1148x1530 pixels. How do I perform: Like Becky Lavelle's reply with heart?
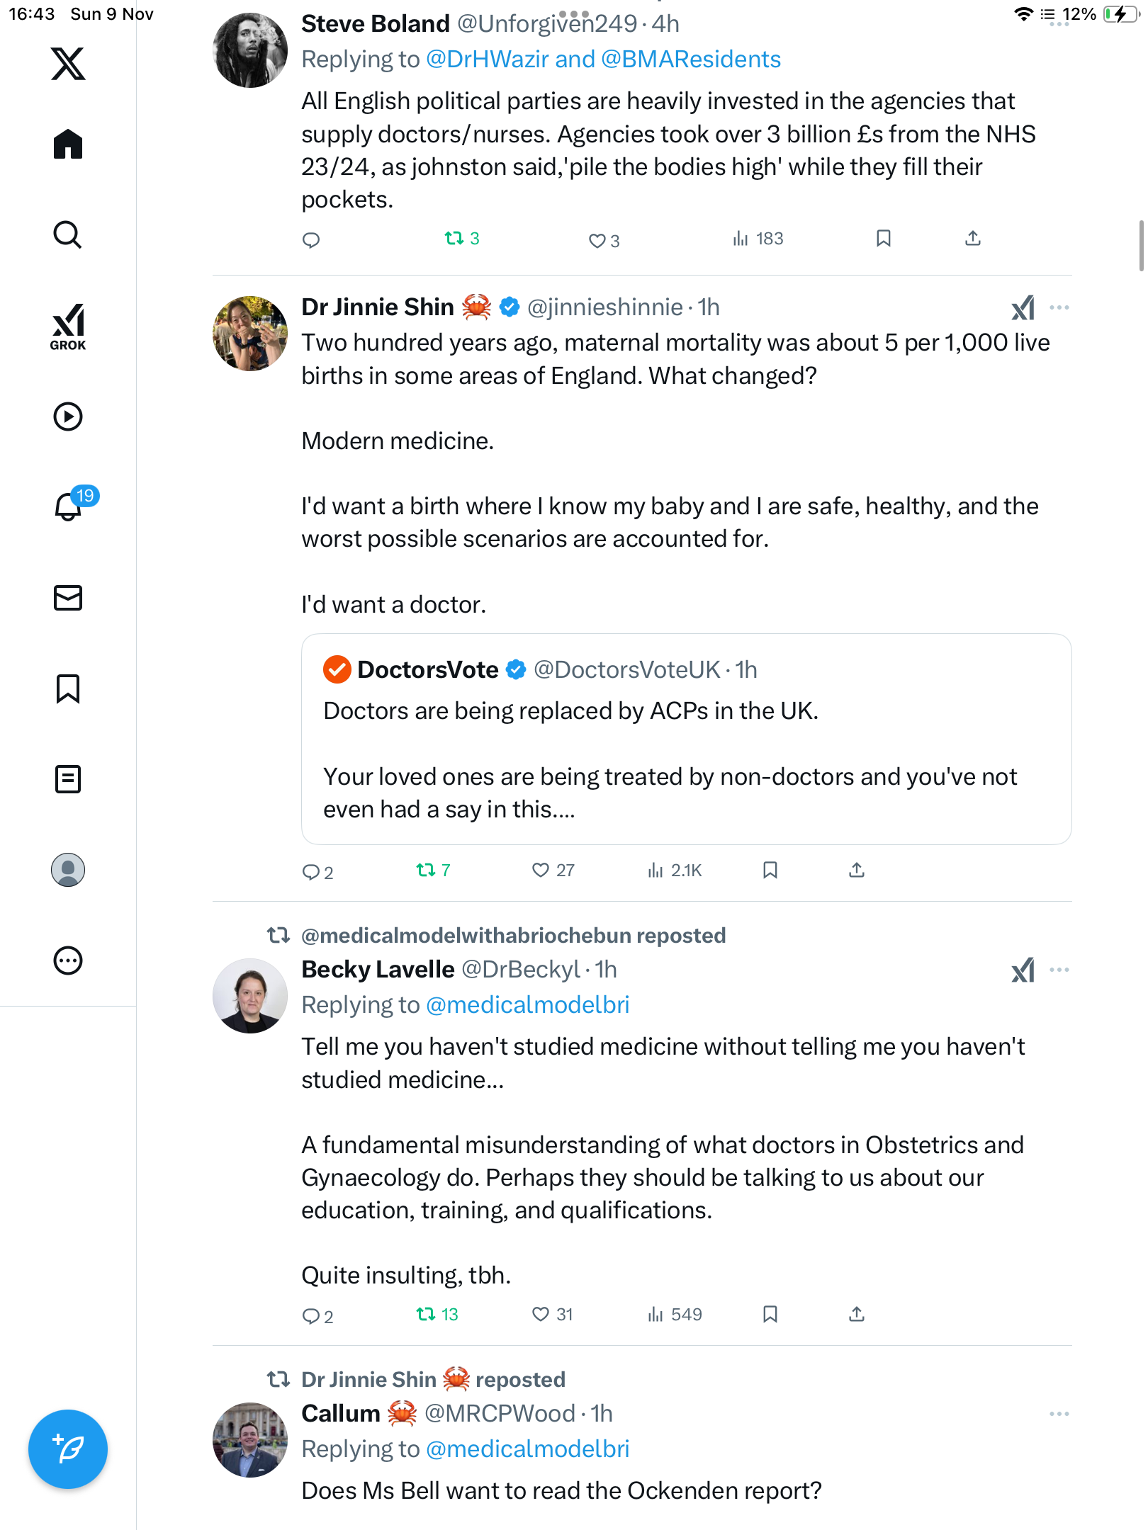coord(541,1315)
